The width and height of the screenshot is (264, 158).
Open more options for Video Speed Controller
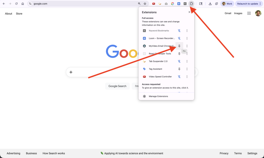click(187, 77)
